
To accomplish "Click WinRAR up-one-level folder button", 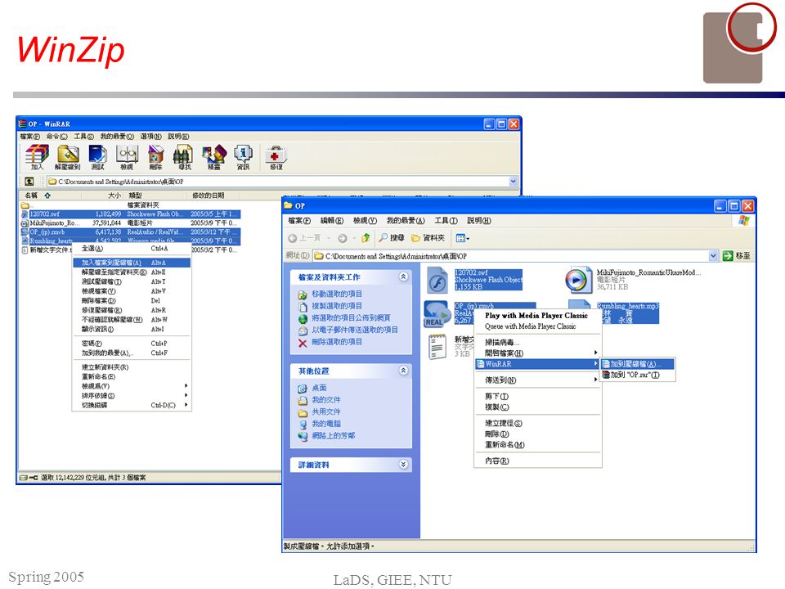I will (x=29, y=182).
